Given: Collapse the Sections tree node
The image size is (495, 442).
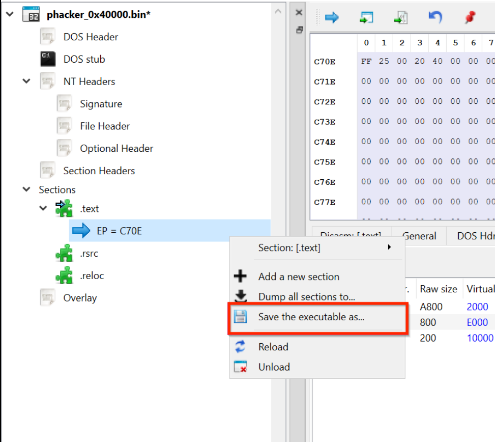Looking at the screenshot, I should [26, 189].
